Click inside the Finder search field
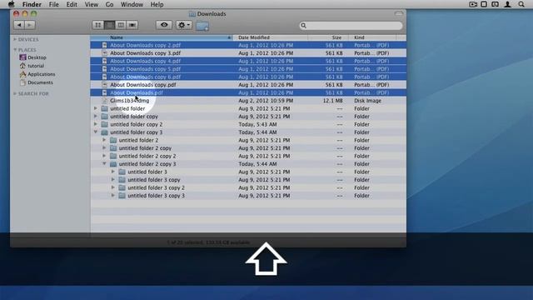The height and width of the screenshot is (300, 533). (351, 26)
